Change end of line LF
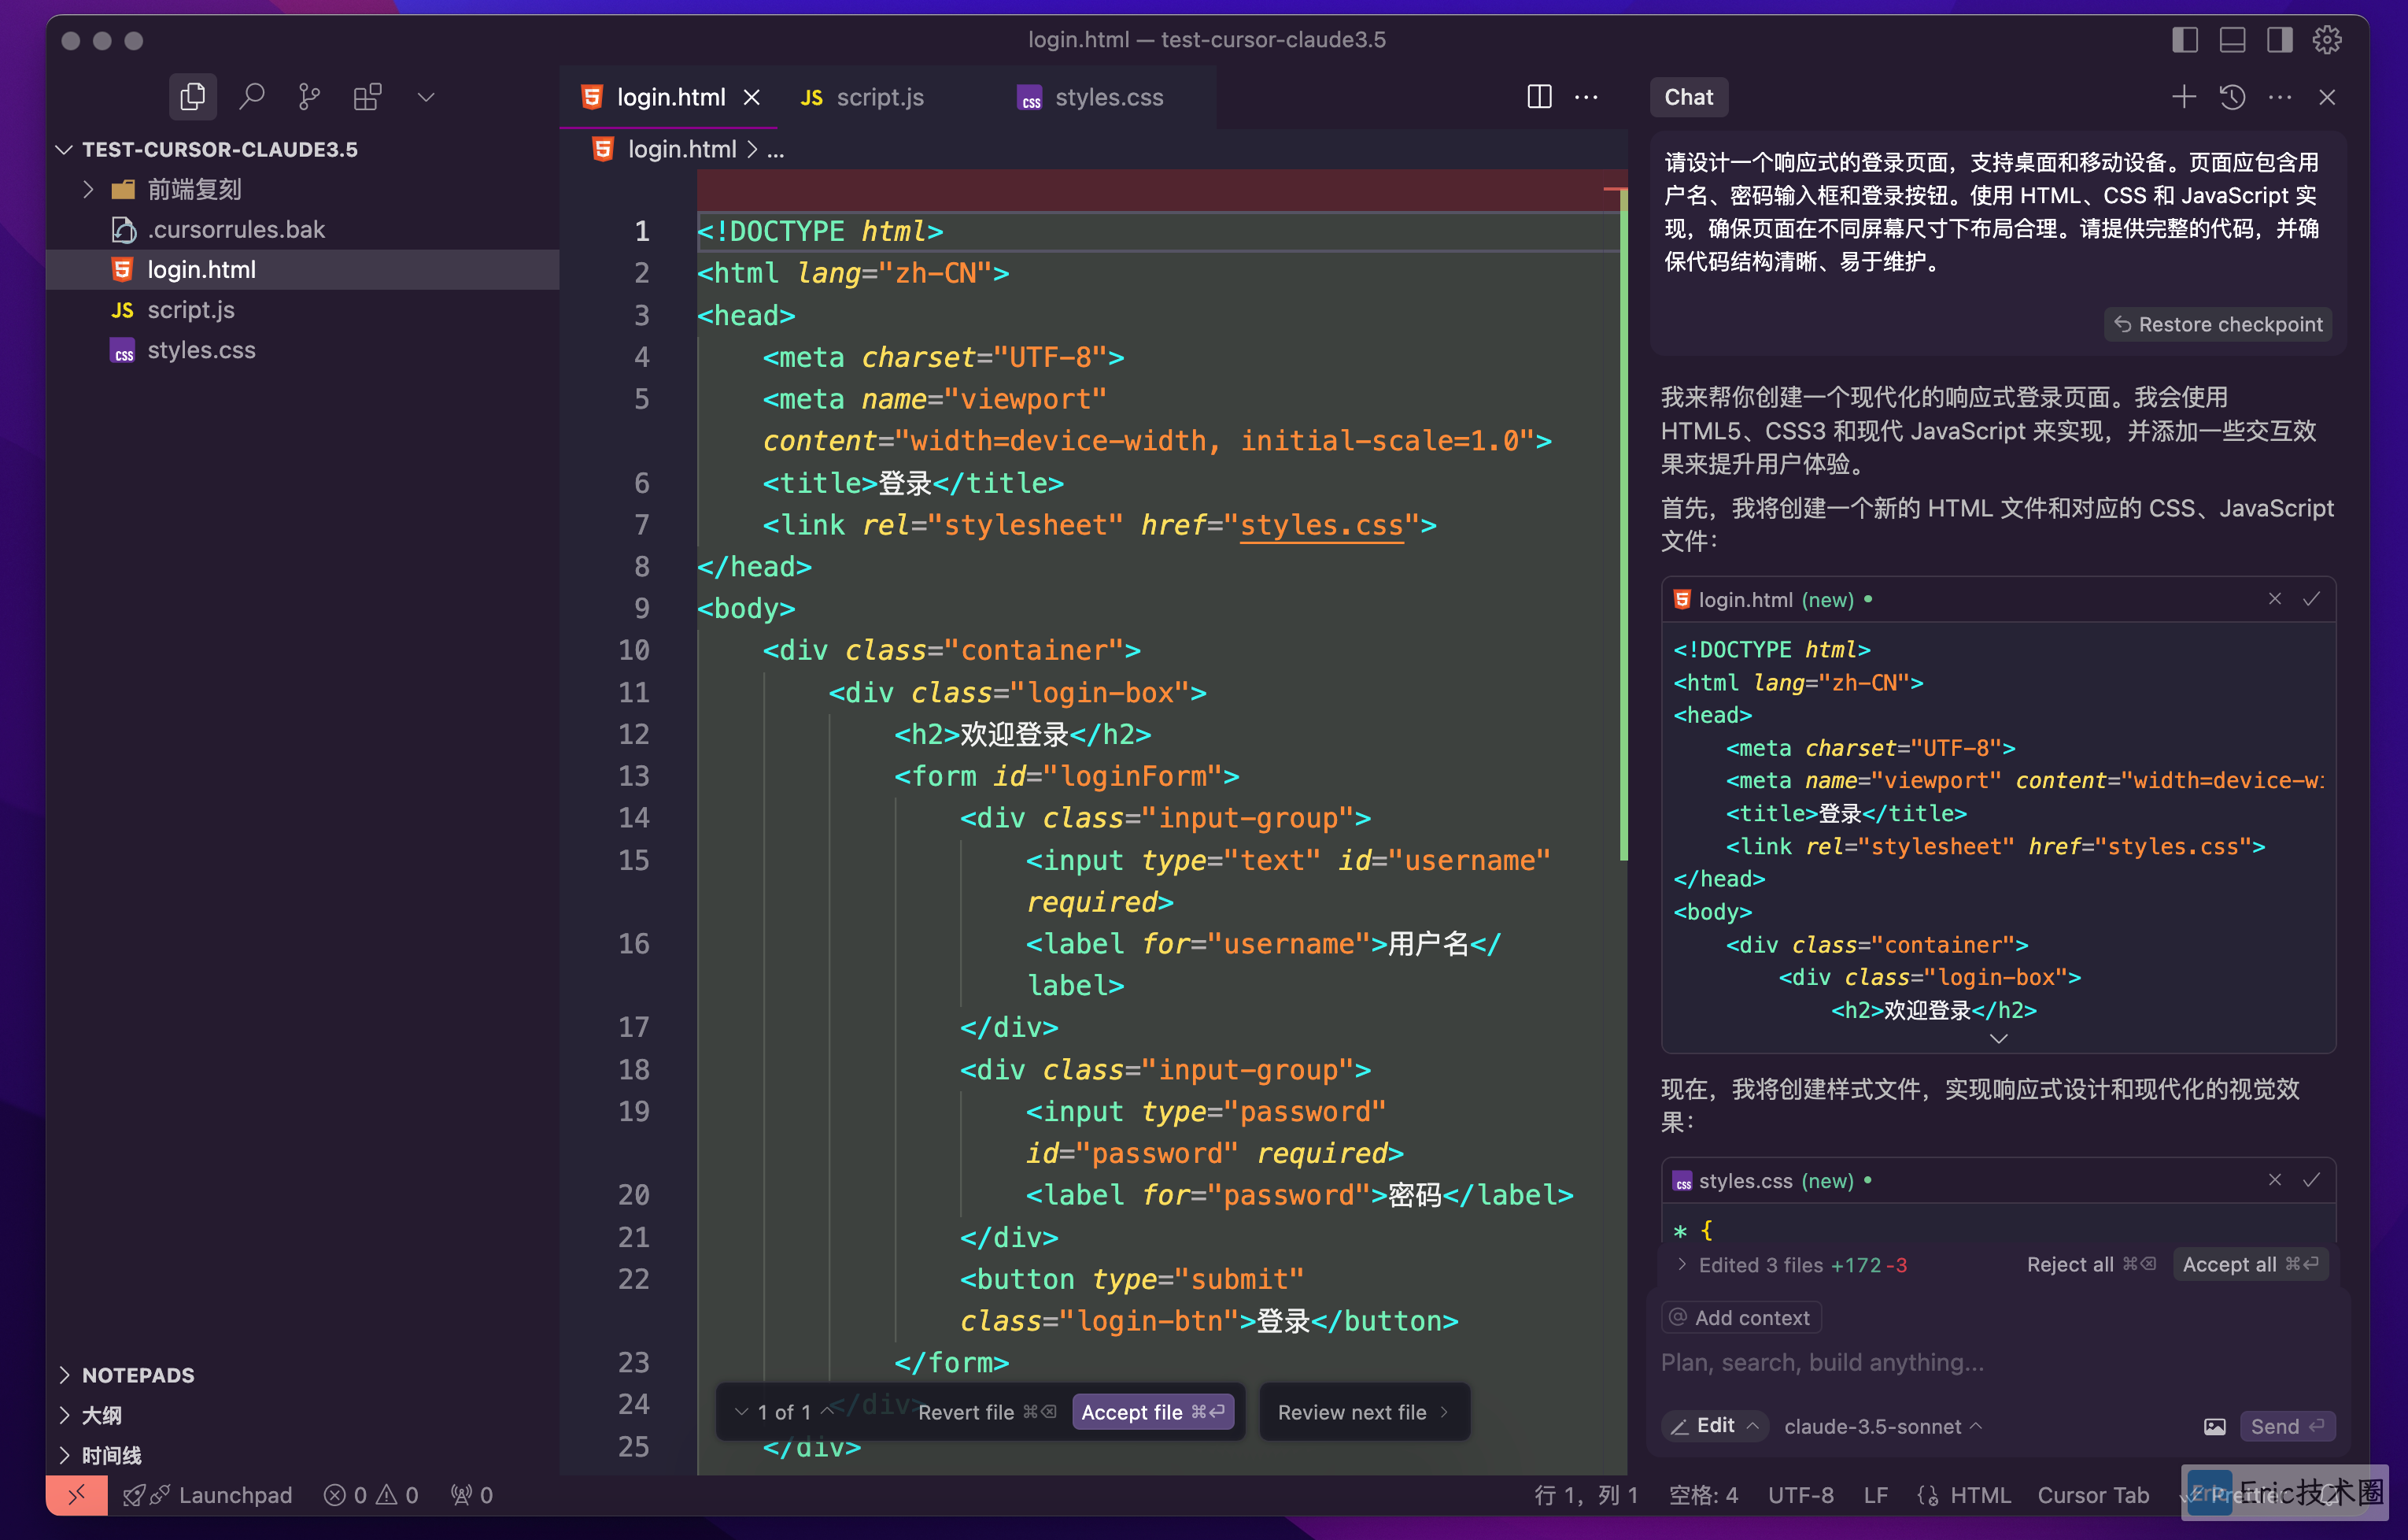This screenshot has height=1540, width=2408. [x=1875, y=1495]
